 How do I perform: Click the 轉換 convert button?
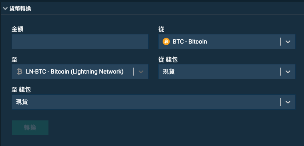pos(30,128)
